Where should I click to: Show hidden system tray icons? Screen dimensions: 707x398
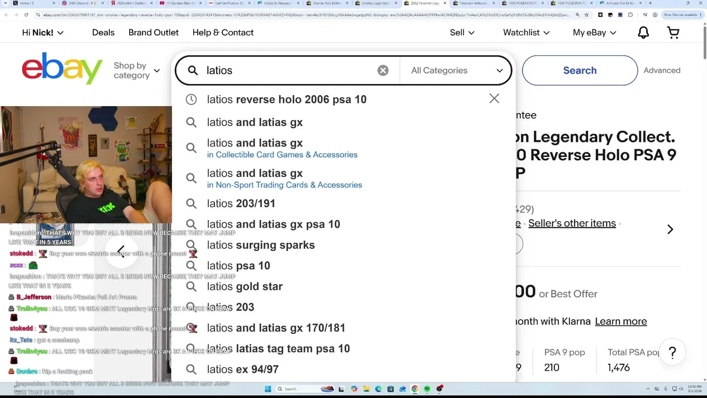click(x=648, y=389)
